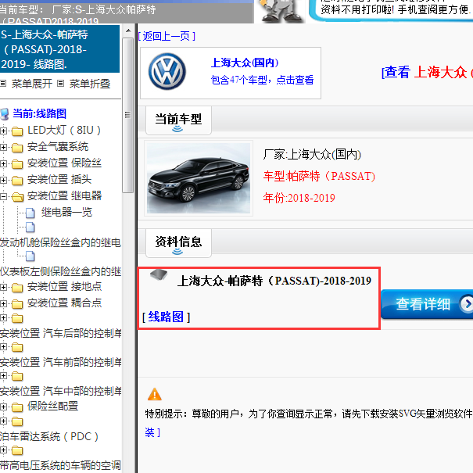Click the 线路图 link
The height and width of the screenshot is (473, 473).
(166, 317)
